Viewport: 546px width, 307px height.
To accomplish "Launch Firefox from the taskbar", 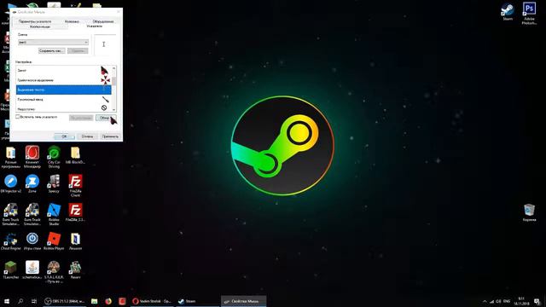I will pyautogui.click(x=108, y=301).
